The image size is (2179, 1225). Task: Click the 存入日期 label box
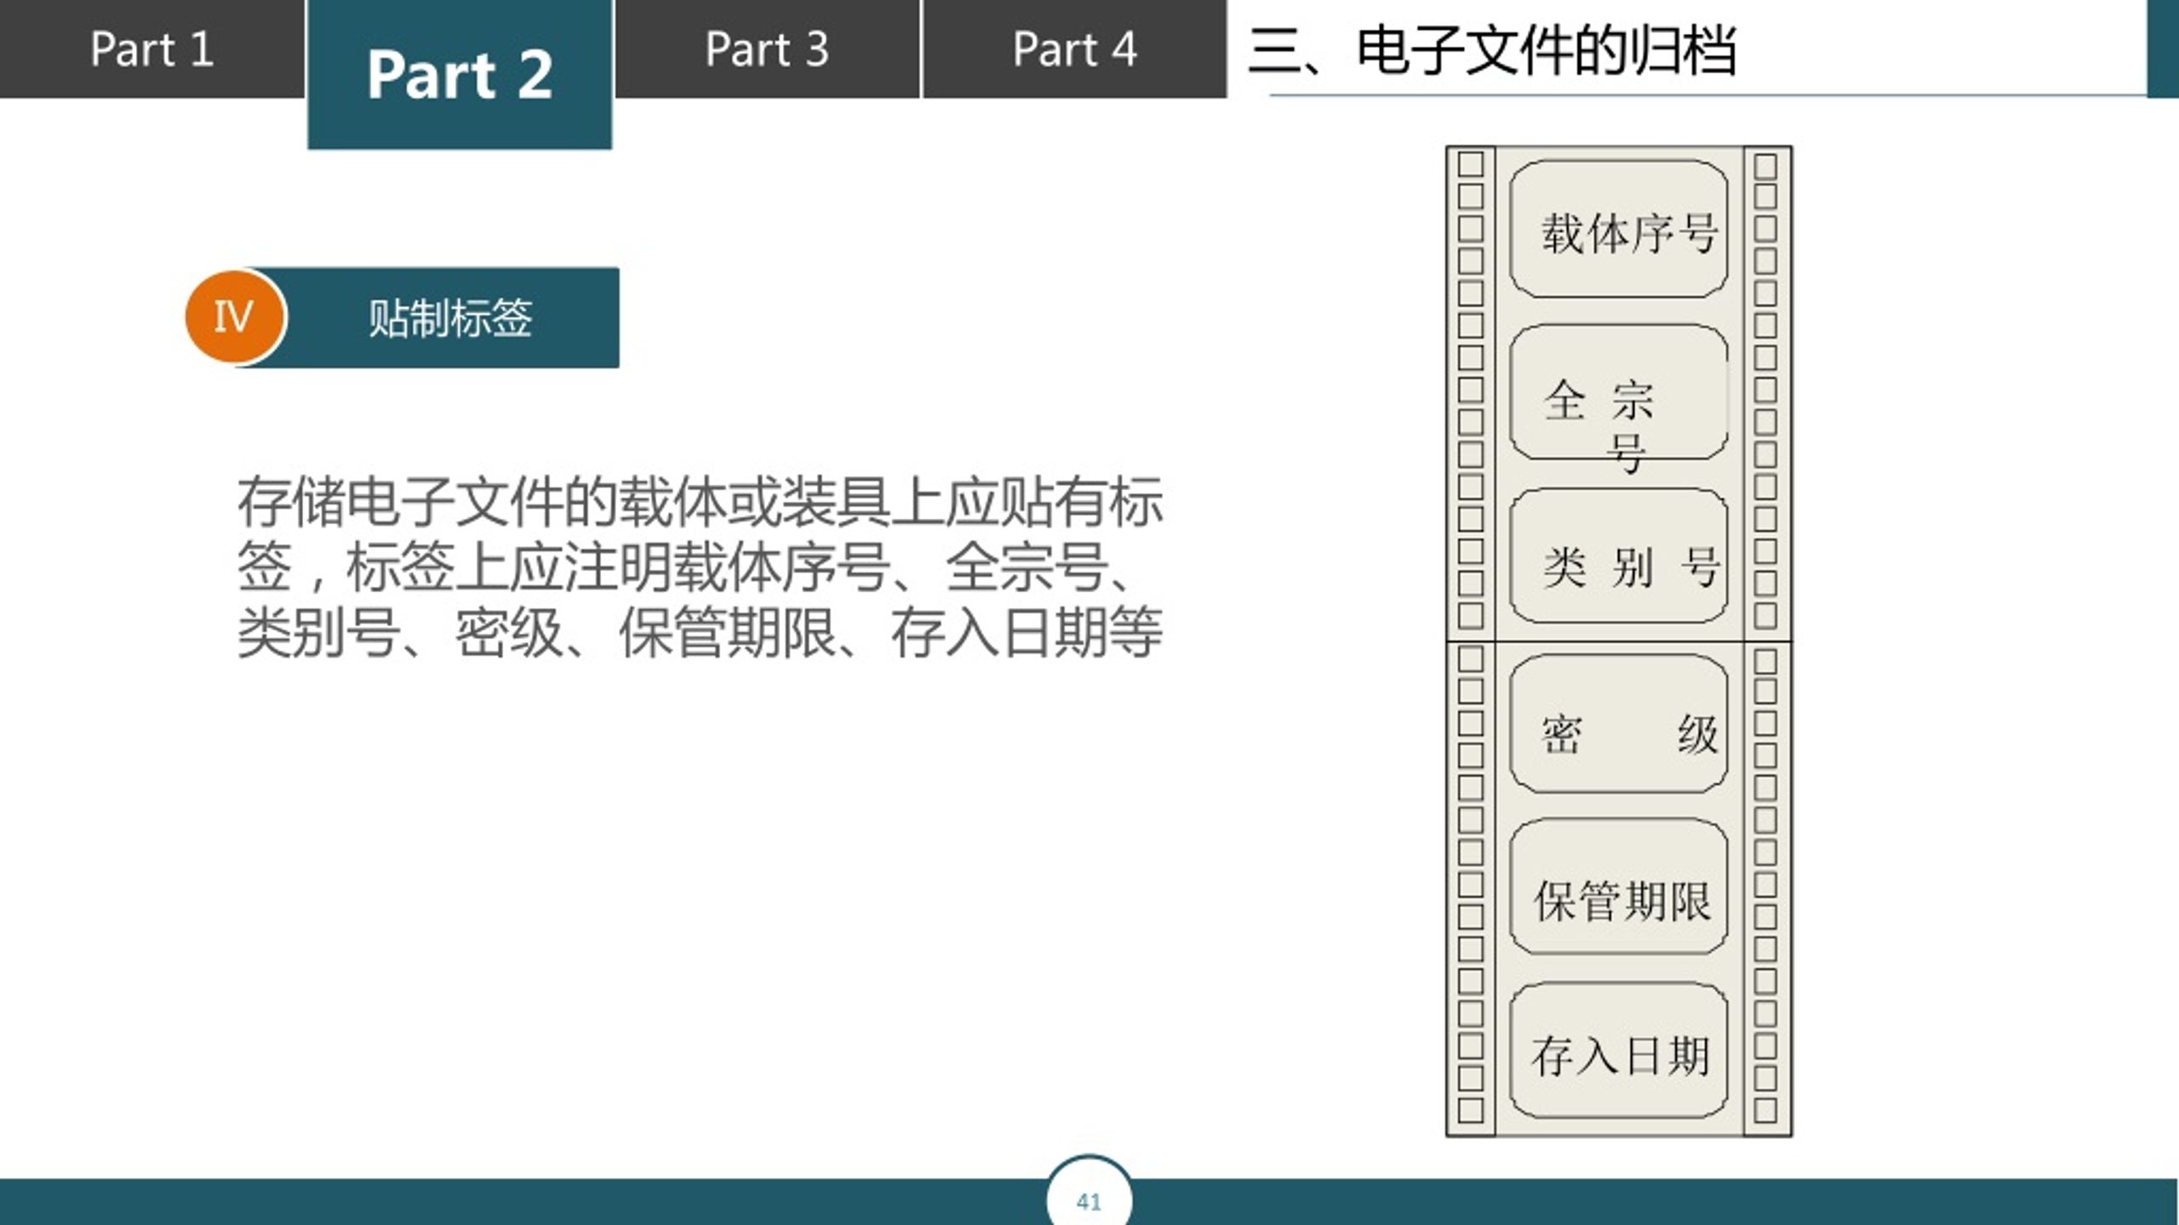click(1618, 1050)
